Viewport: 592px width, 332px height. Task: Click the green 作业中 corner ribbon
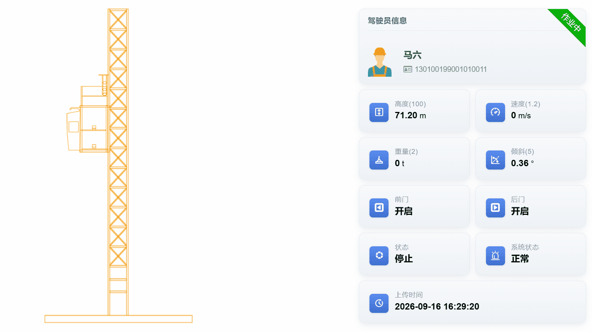[571, 23]
